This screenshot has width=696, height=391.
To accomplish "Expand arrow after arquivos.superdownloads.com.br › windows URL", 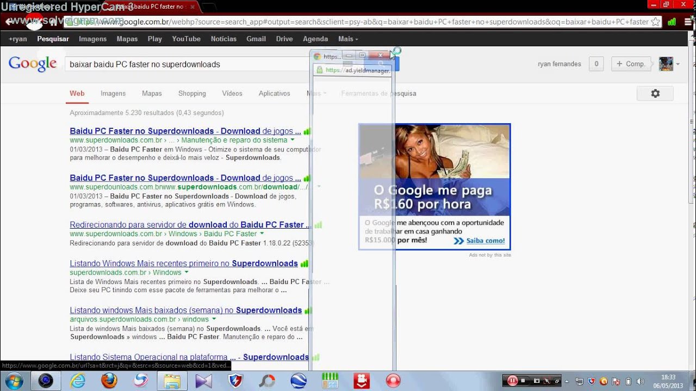I will pyautogui.click(x=214, y=319).
